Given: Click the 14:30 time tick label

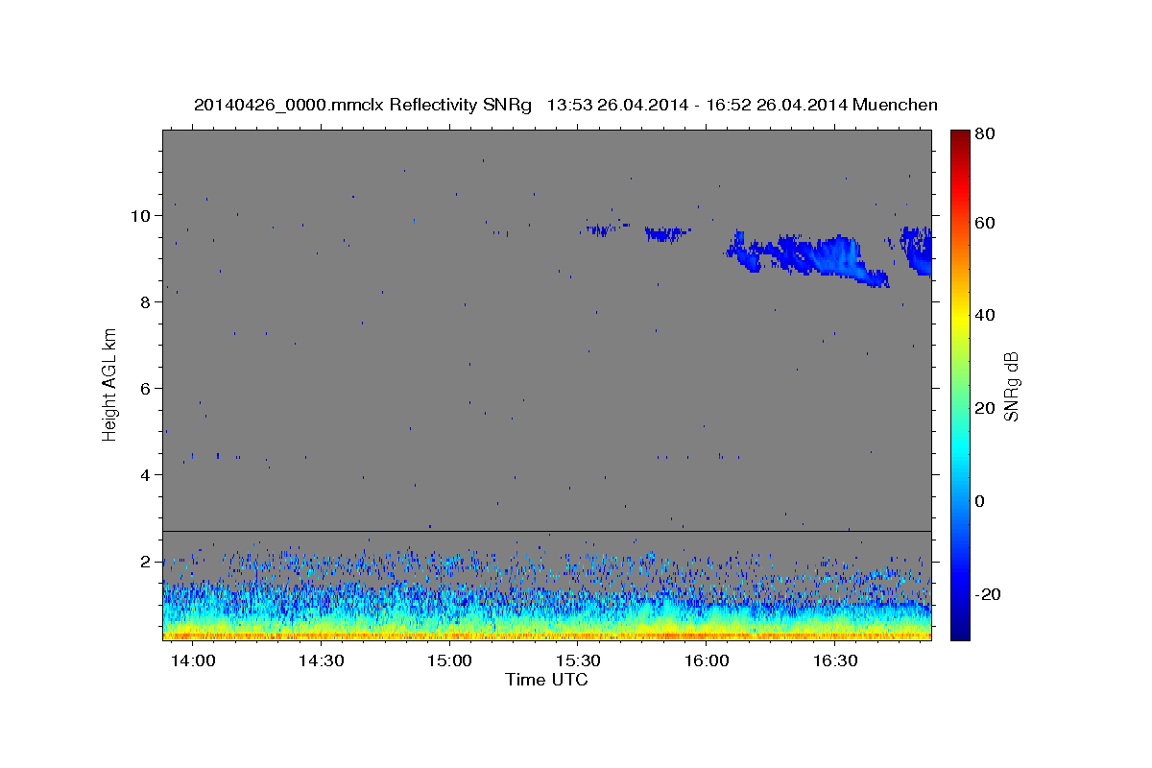Looking at the screenshot, I should click(322, 661).
